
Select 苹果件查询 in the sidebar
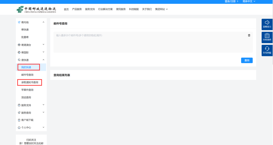click(x=27, y=90)
